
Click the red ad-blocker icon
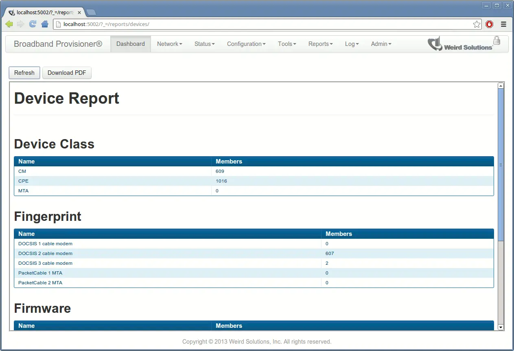click(489, 24)
